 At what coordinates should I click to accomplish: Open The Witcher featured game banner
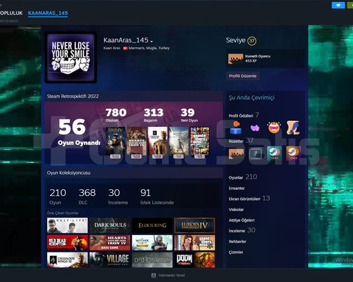[x=152, y=242]
